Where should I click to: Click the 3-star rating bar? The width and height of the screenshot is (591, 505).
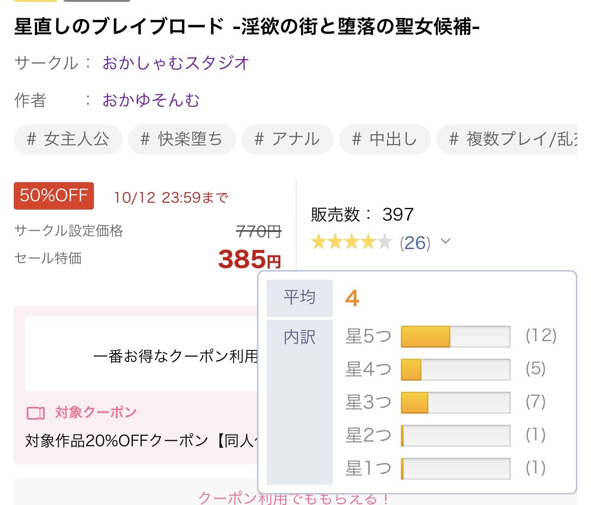pyautogui.click(x=456, y=402)
